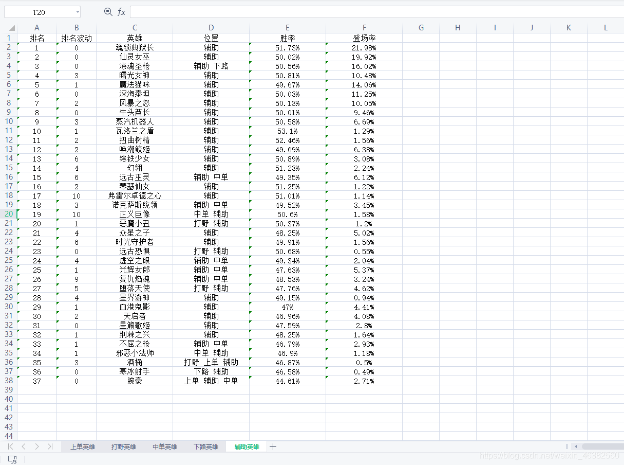
Task: Click the horizontal scrollbar left arrow
Action: (577, 446)
